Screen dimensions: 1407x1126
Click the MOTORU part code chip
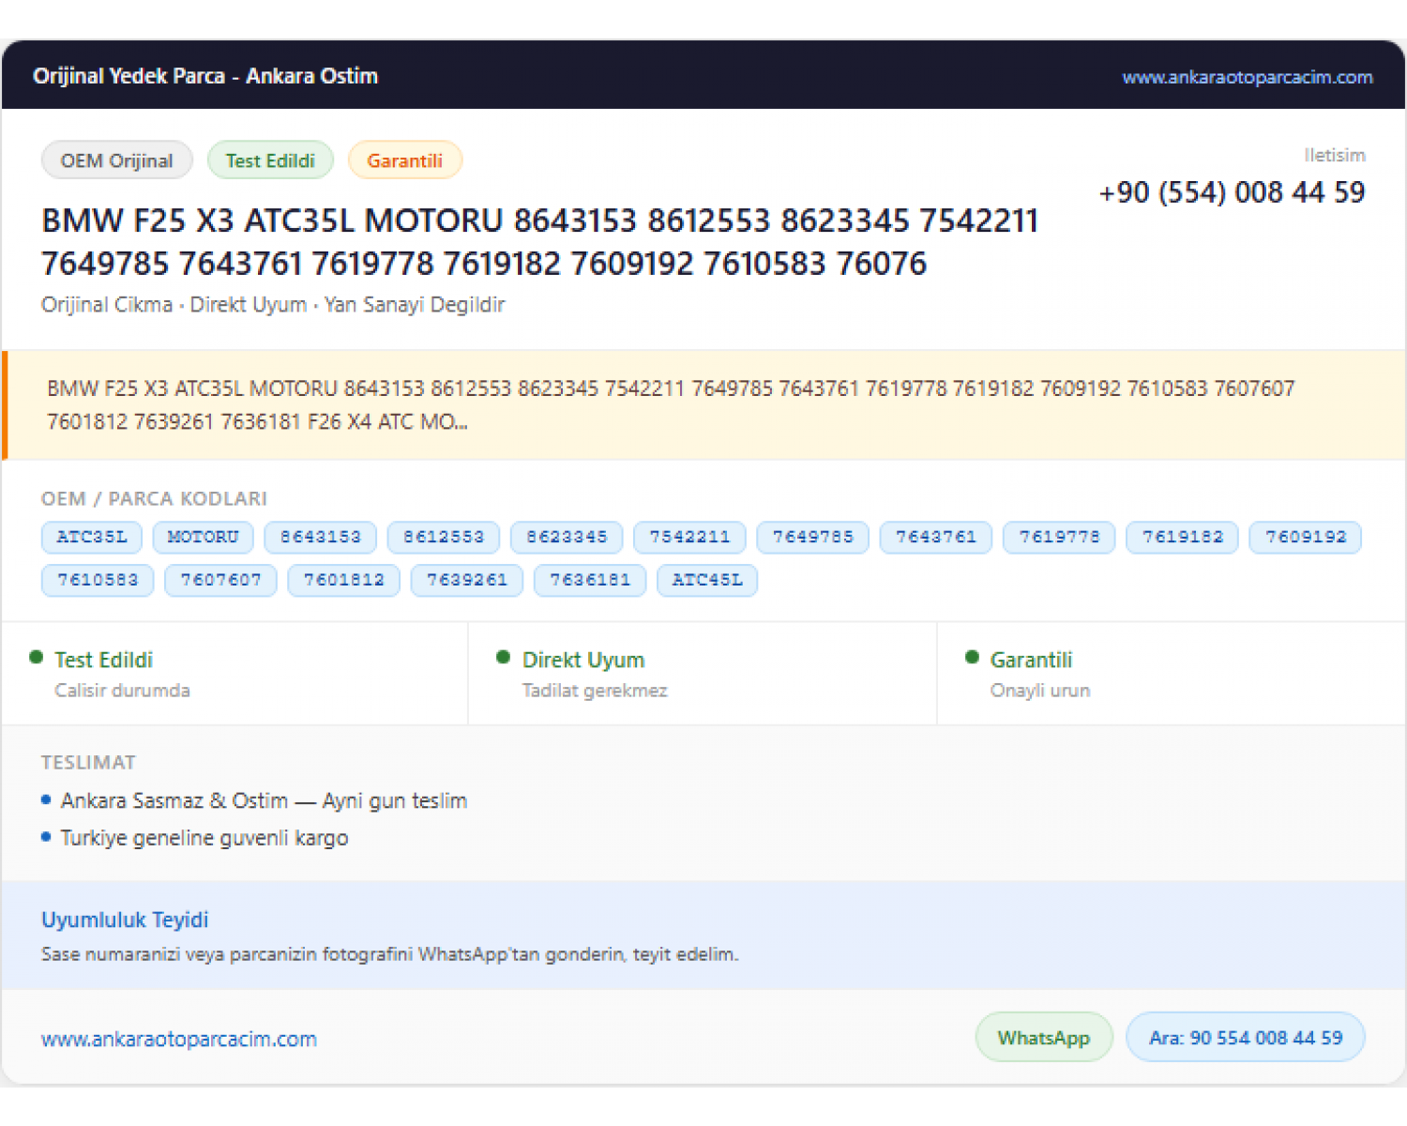click(204, 537)
